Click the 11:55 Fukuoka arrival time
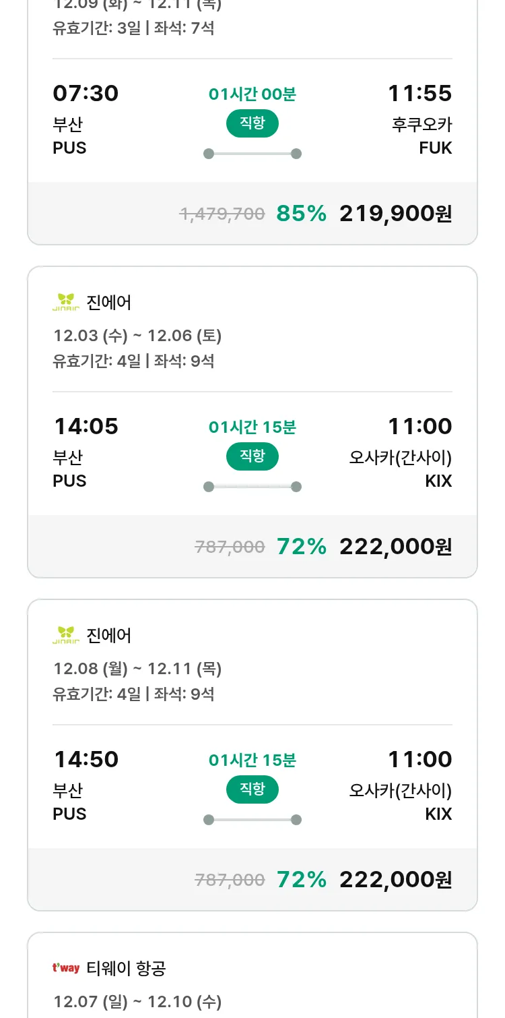Screen dimensions: 505x1018 (419, 94)
